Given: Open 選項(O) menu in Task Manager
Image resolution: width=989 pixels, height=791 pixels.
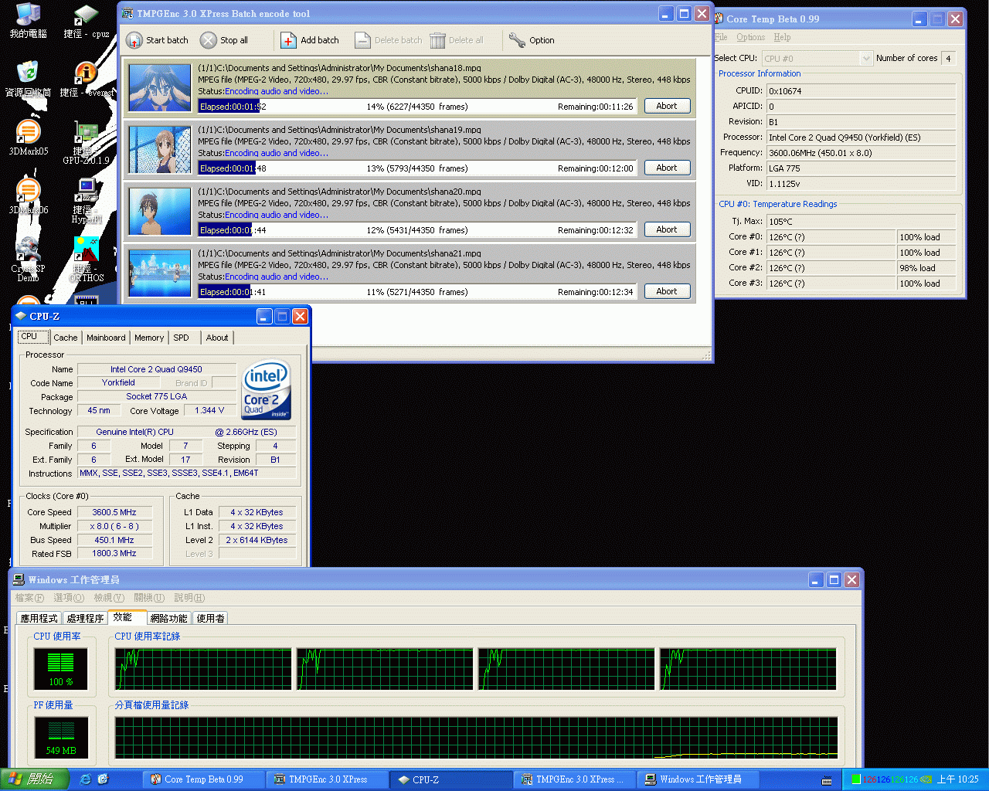Looking at the screenshot, I should click(69, 598).
